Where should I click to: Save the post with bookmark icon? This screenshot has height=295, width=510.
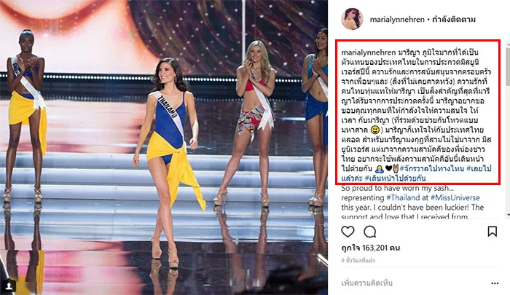pos(492,231)
